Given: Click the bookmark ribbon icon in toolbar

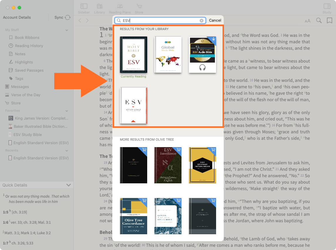Looking at the screenshot, I should (x=330, y=20).
